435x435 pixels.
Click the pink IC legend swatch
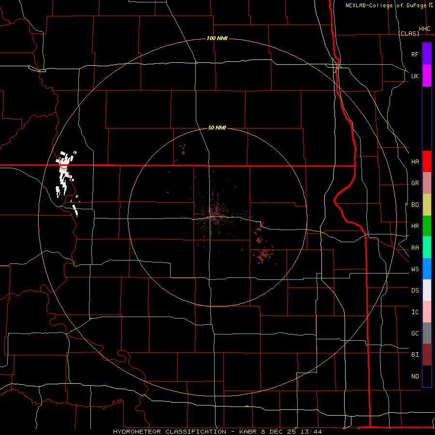[427, 312]
